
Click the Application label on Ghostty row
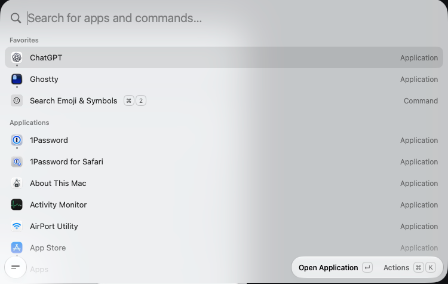click(x=419, y=80)
